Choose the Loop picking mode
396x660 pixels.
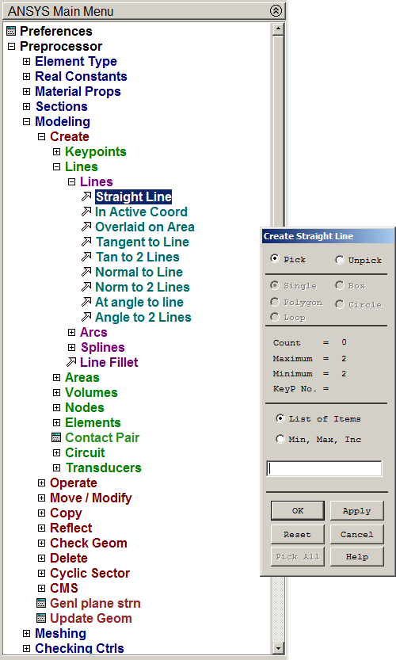point(274,317)
